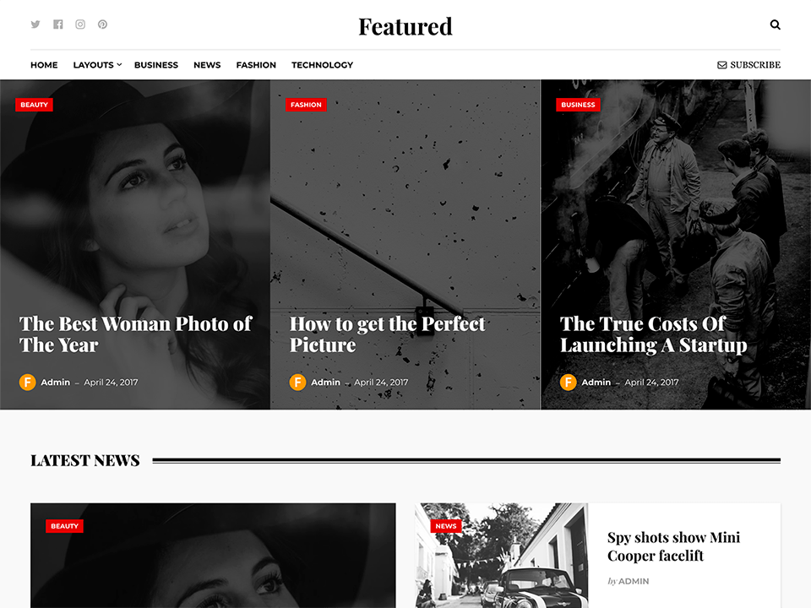This screenshot has height=608, width=811.
Task: Select the Technology menu item
Action: click(x=322, y=65)
